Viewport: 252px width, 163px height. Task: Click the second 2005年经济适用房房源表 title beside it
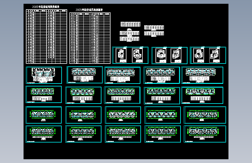tap(89, 10)
